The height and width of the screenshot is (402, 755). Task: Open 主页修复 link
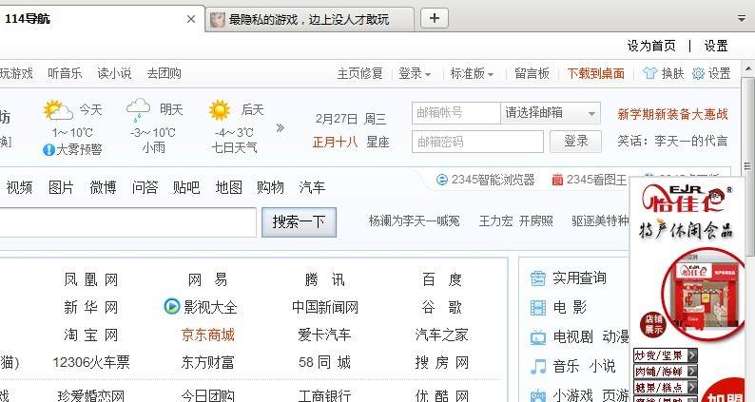coord(359,73)
